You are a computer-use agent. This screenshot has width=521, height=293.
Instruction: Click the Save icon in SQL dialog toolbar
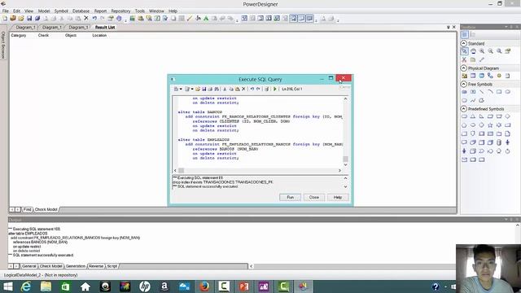point(204,89)
